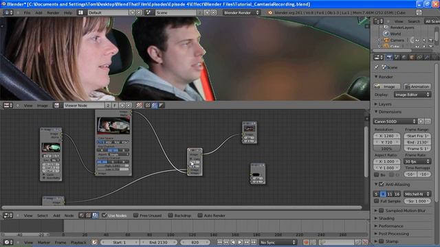Click the render Animation button
The image size is (440, 247).
click(x=417, y=86)
